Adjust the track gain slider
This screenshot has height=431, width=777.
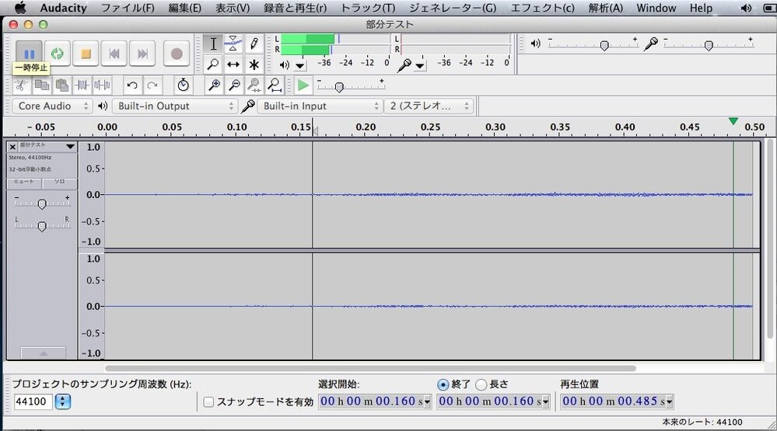(x=42, y=203)
